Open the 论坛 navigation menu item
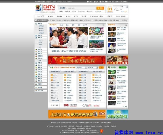 76,16
